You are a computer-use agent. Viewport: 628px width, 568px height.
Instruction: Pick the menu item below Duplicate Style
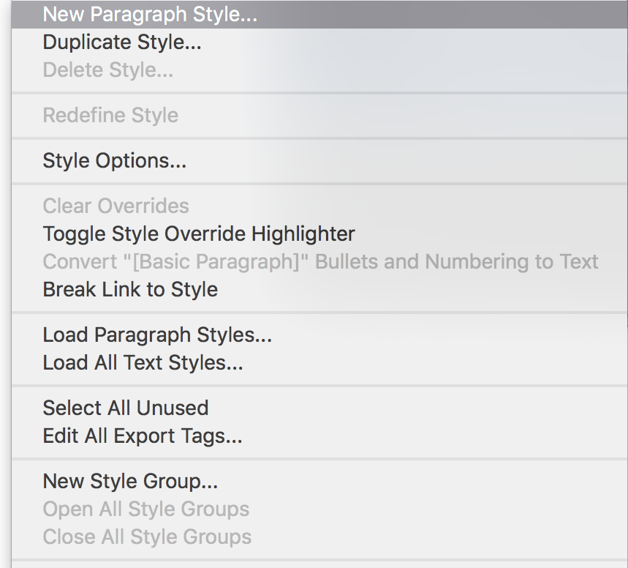(108, 70)
